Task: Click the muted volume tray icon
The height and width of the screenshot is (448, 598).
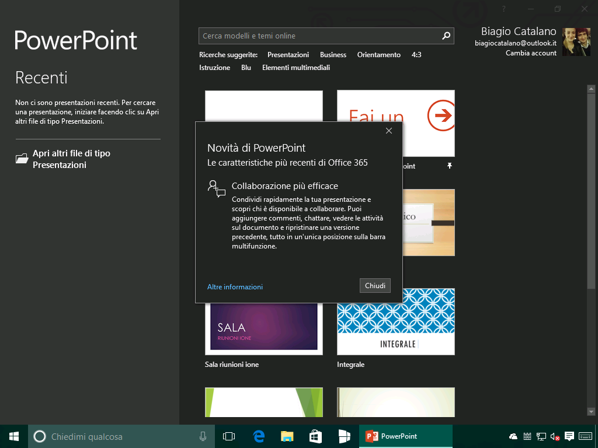Action: pos(555,436)
